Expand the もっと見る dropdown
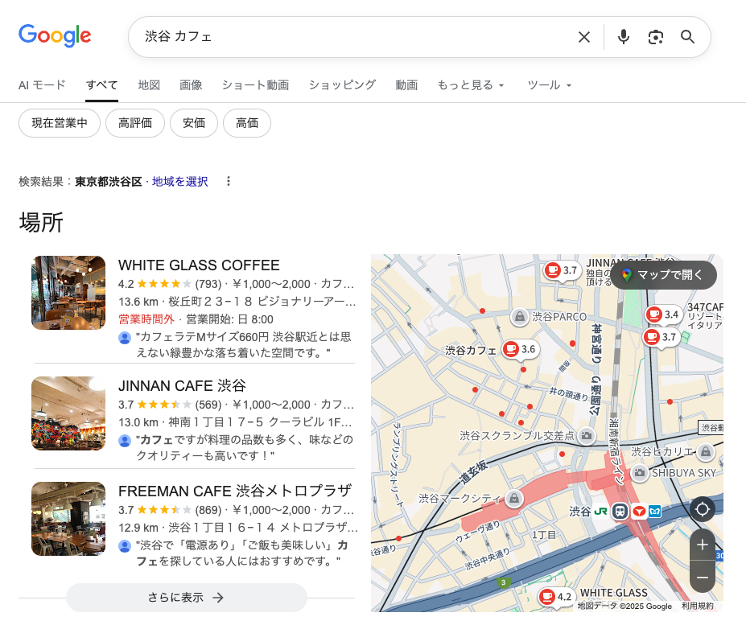746x625 pixels. (x=470, y=85)
